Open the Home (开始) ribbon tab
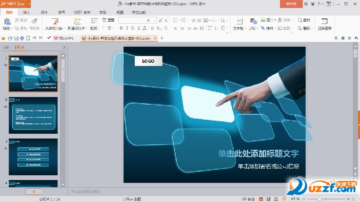The image size is (360, 202). coord(9,12)
